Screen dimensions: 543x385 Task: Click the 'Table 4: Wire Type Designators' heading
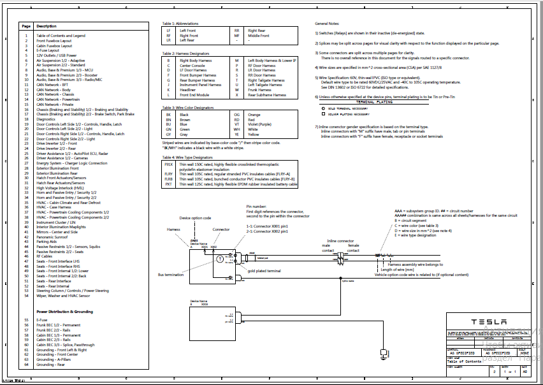click(x=187, y=157)
